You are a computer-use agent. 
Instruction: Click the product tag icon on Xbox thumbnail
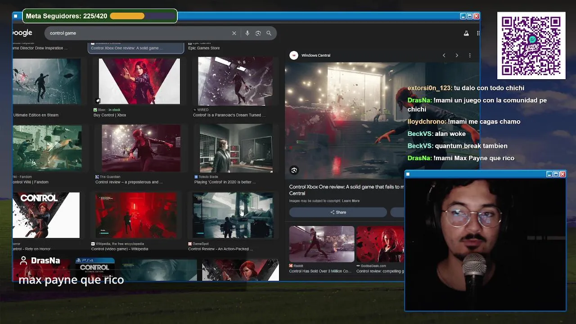[98, 101]
